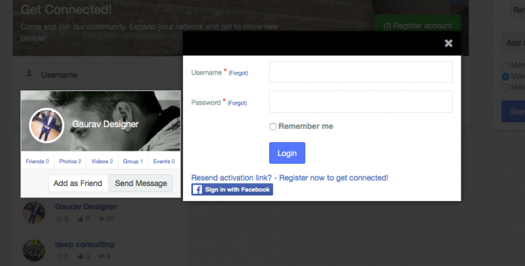Select the filled radio button on the right sidebar
The height and width of the screenshot is (266, 525).
[x=505, y=77]
